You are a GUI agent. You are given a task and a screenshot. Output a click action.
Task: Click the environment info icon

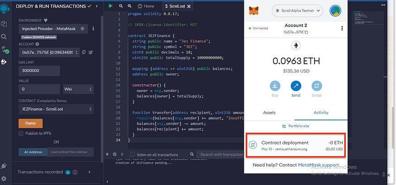click(x=93, y=29)
